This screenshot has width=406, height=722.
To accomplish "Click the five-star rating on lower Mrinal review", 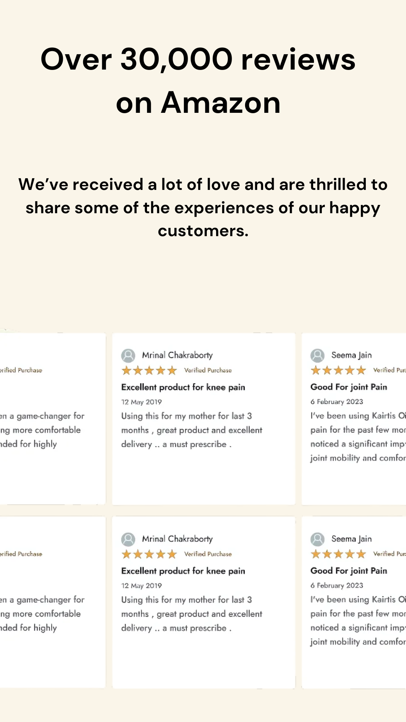I will [149, 554].
